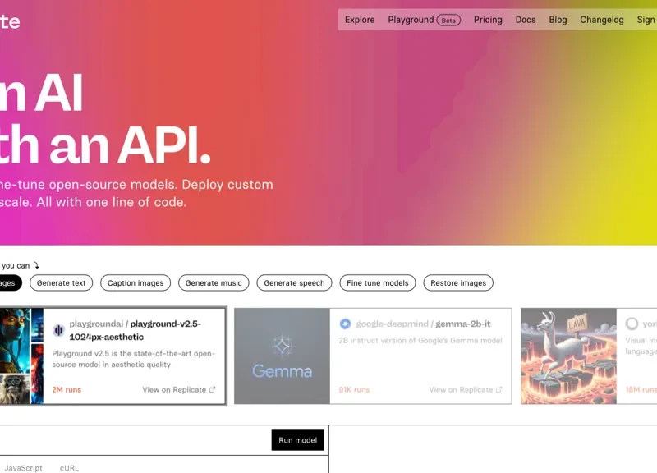Click the google-deepmind avatar icon

pyautogui.click(x=345, y=324)
